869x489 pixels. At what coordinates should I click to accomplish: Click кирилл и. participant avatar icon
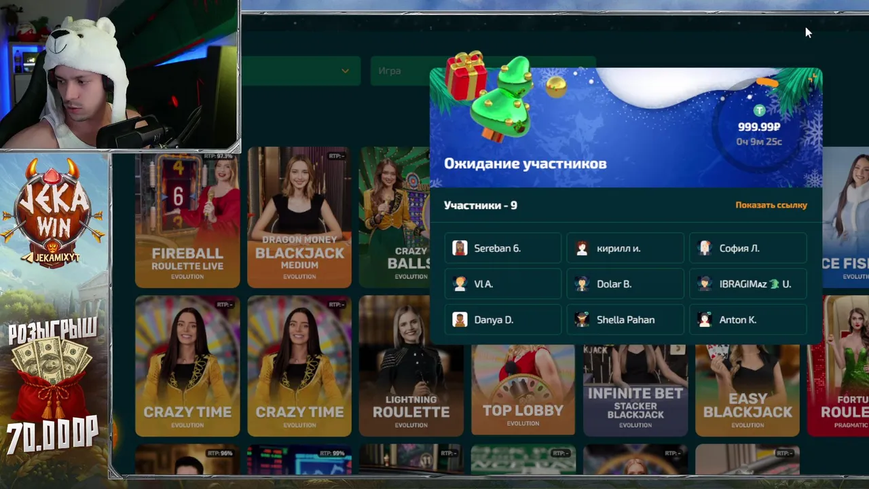tap(582, 249)
